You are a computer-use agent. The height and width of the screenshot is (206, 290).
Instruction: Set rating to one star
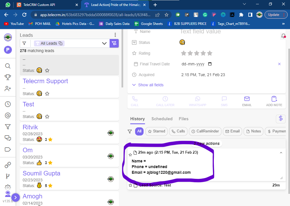coord(184,53)
